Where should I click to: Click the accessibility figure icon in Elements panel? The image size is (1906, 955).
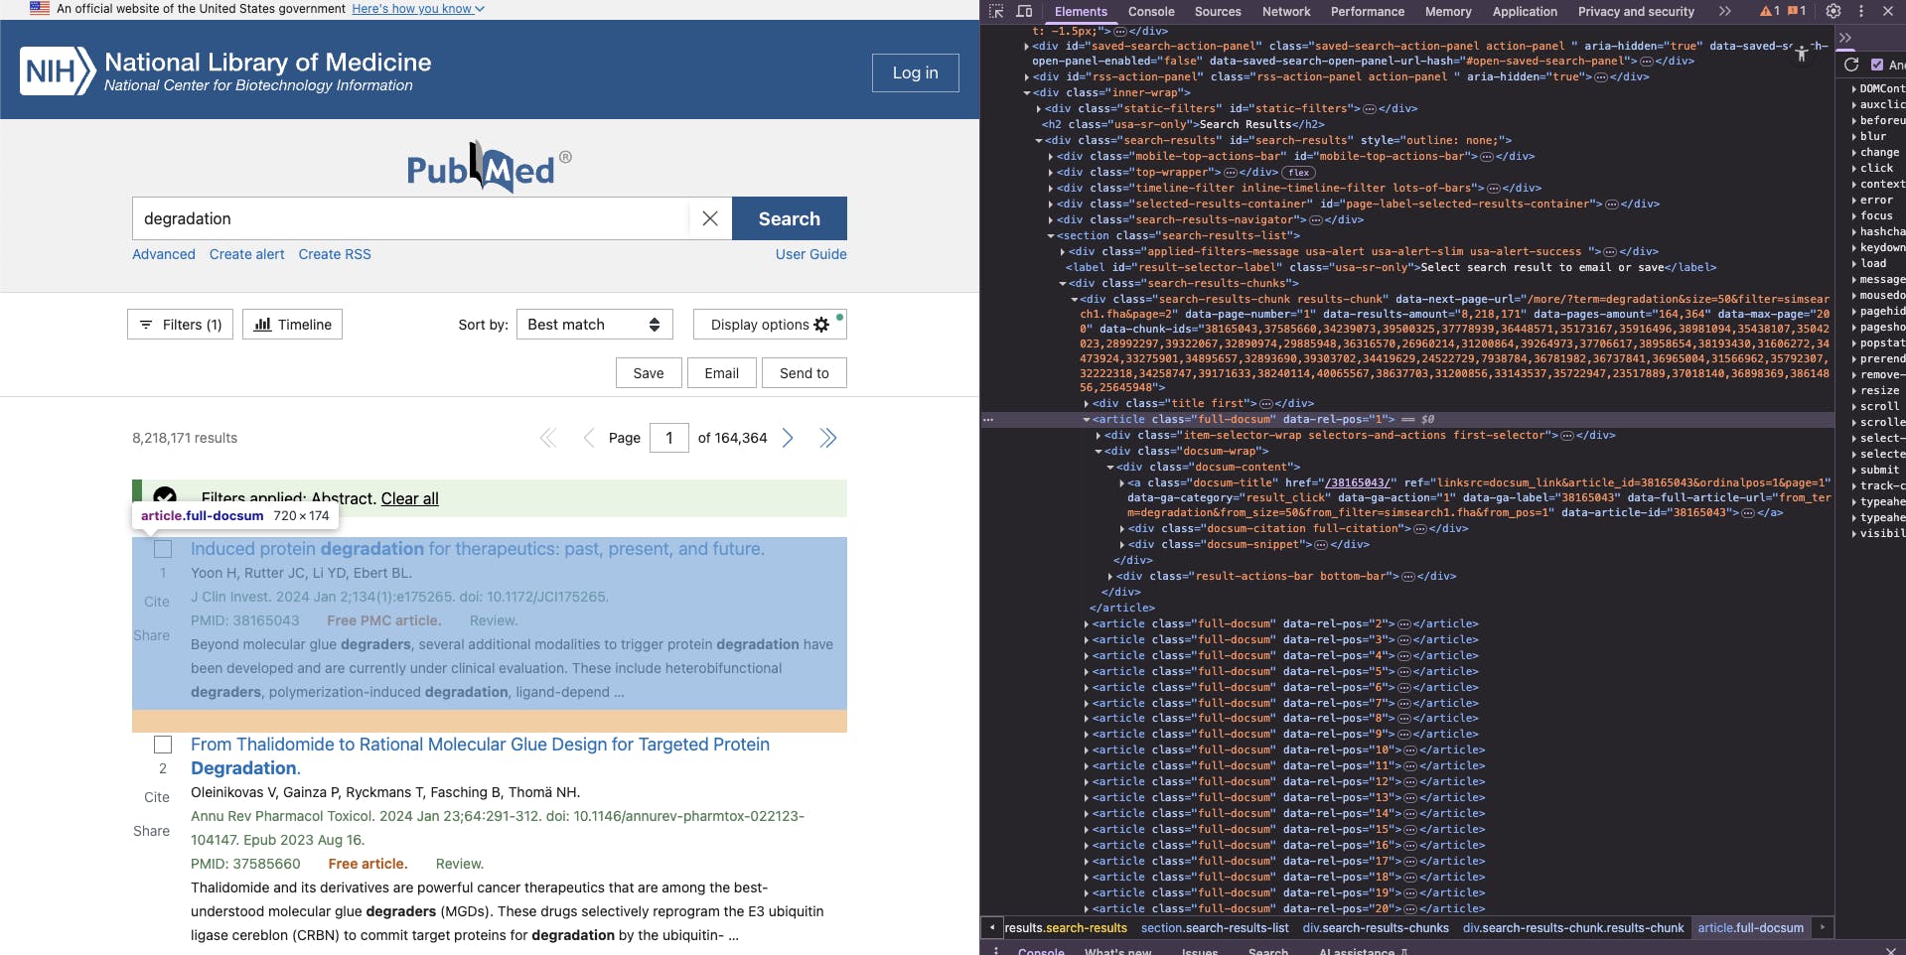coord(1802,54)
